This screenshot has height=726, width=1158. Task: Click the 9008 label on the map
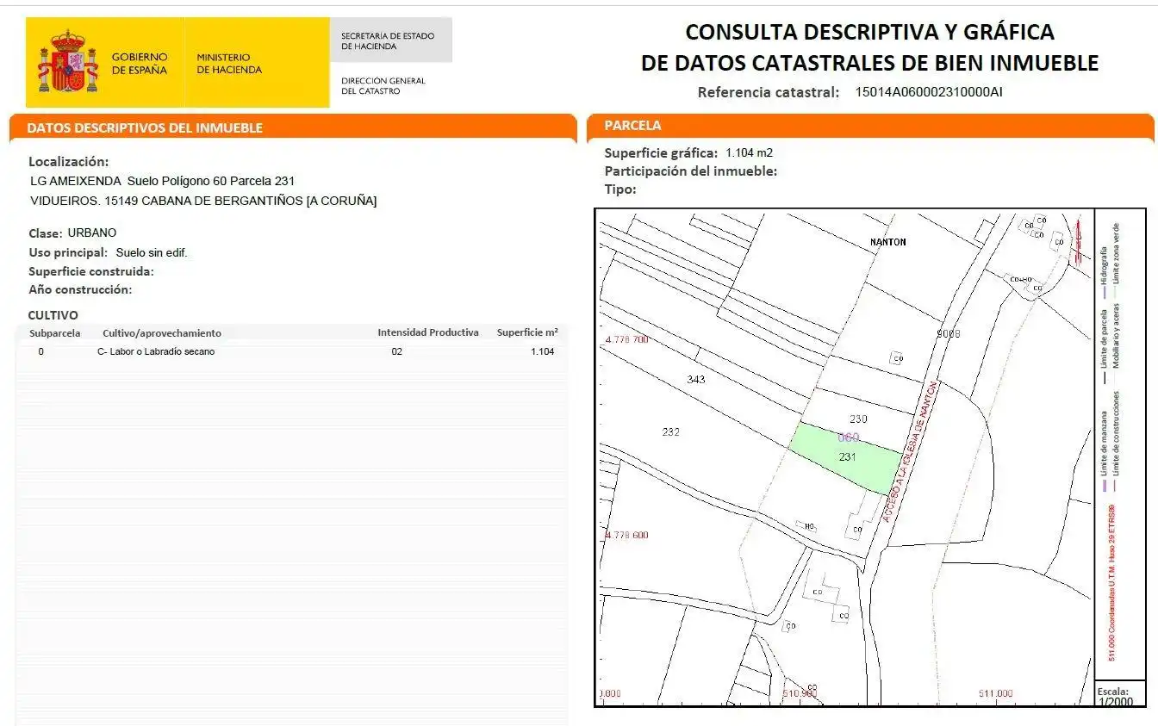click(948, 332)
